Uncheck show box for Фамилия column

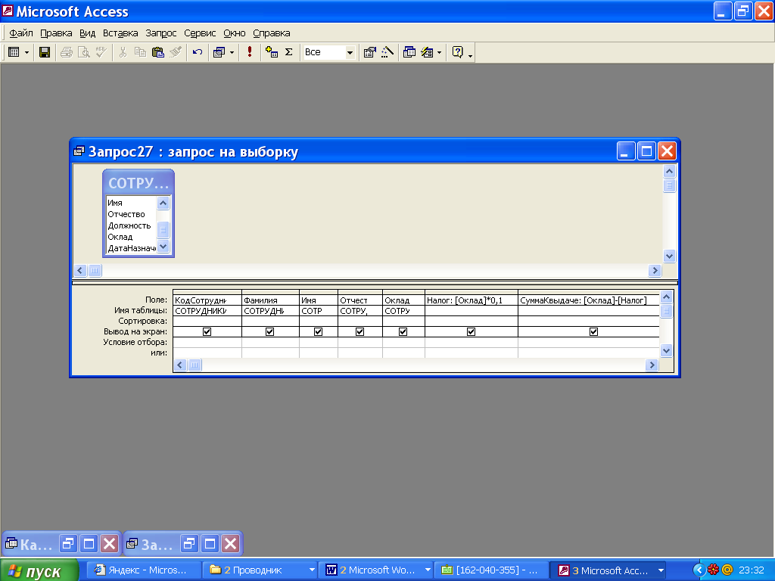click(x=270, y=331)
